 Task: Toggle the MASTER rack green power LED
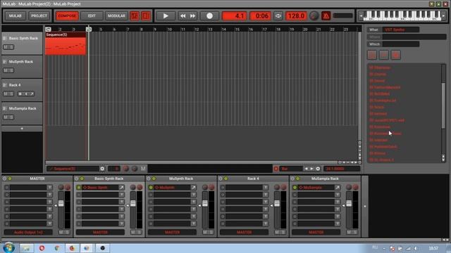click(x=10, y=179)
